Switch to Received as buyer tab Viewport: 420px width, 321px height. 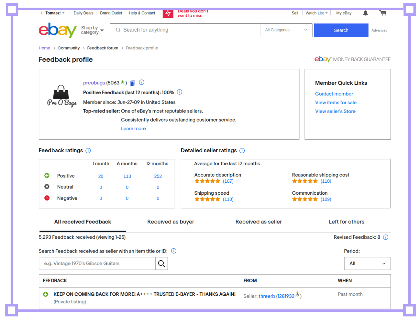[x=171, y=222]
